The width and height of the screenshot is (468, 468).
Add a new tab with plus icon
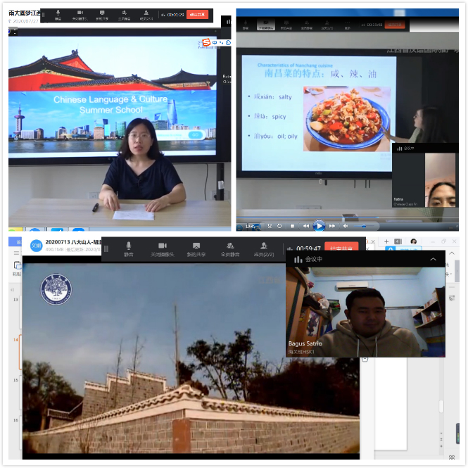pyautogui.click(x=386, y=241)
